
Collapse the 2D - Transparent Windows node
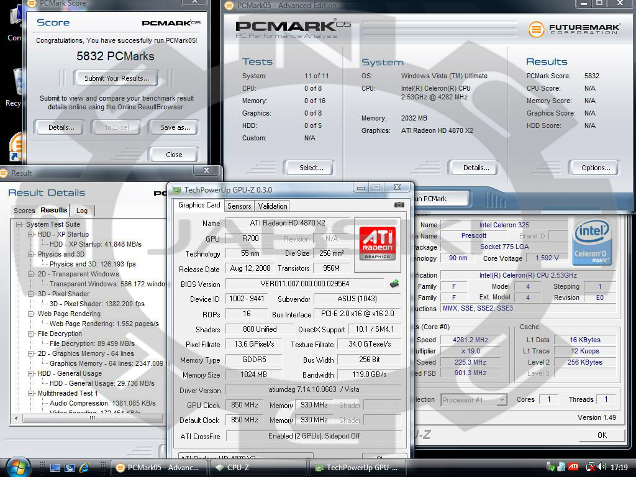tap(30, 274)
